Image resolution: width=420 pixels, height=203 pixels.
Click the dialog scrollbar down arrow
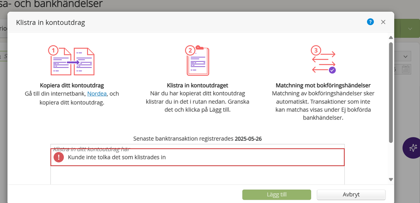(391, 179)
